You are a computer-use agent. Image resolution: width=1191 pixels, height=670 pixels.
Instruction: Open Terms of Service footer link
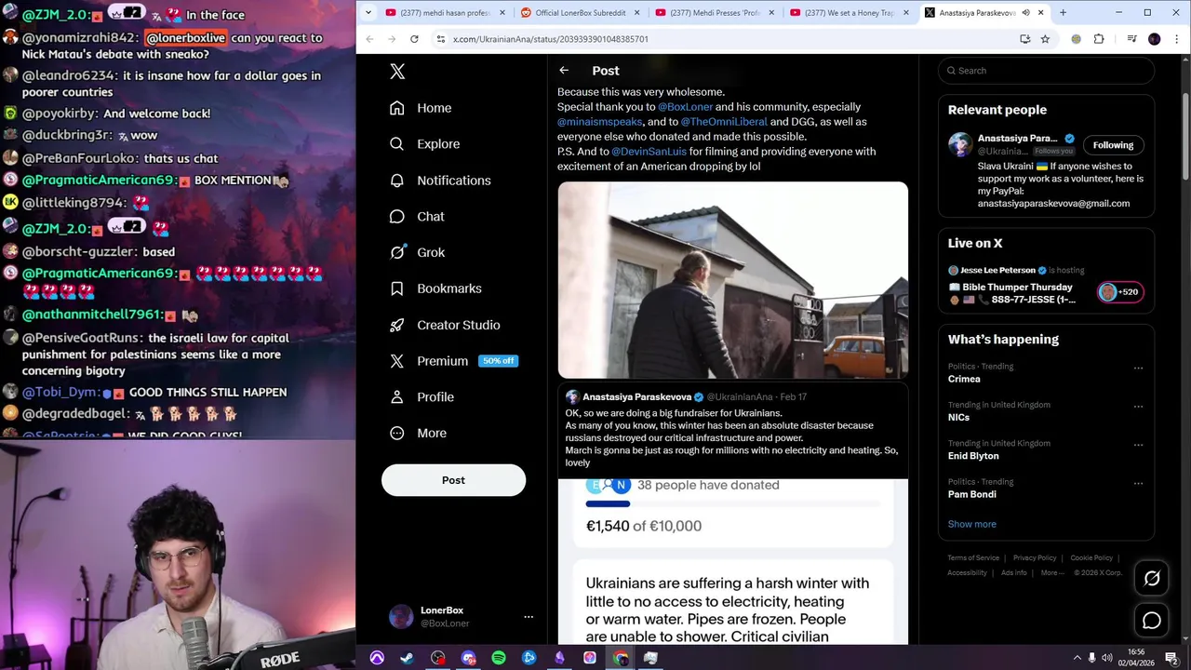[x=973, y=558]
